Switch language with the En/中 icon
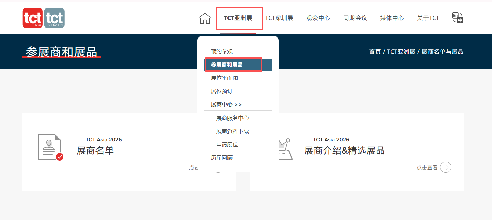The image size is (492, 220). coord(458,18)
